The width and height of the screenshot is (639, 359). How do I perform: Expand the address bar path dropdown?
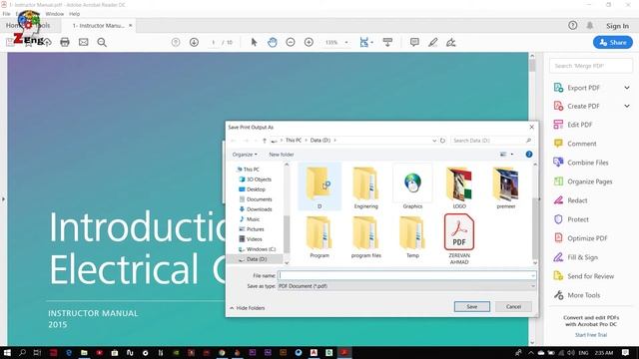(x=434, y=141)
